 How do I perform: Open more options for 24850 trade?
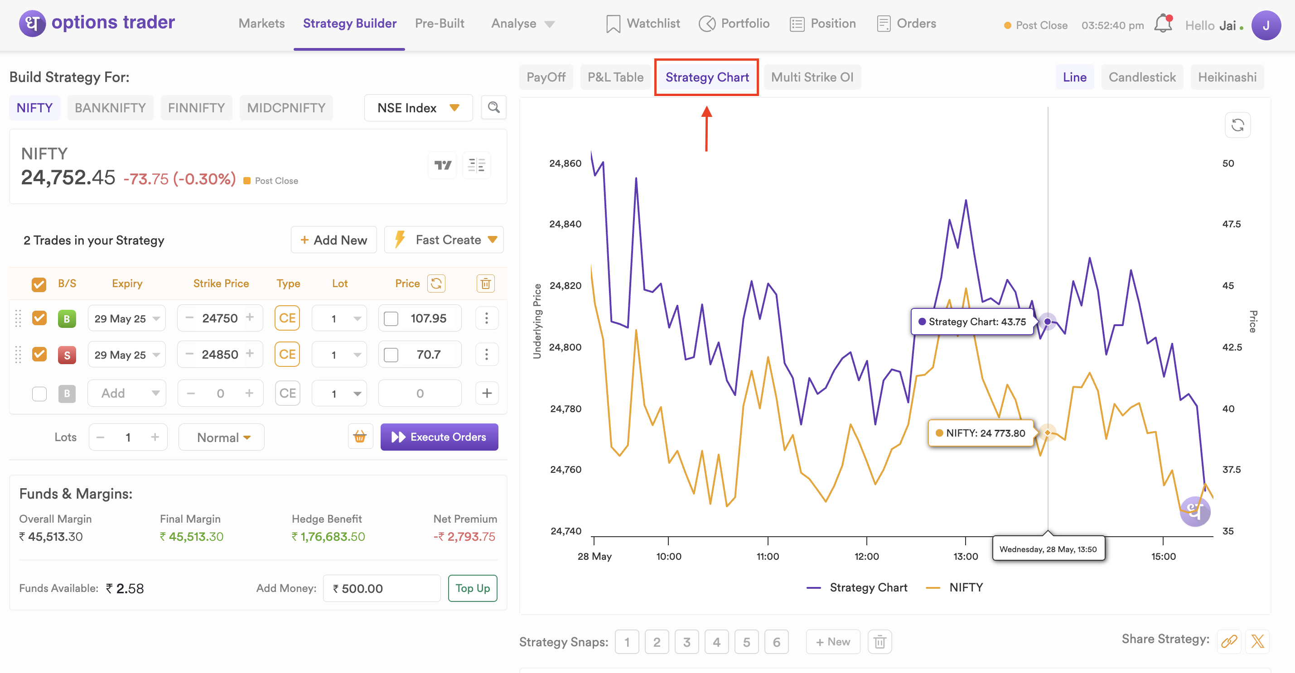pos(487,354)
